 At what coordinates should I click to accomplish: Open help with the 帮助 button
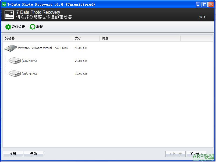point(34,154)
